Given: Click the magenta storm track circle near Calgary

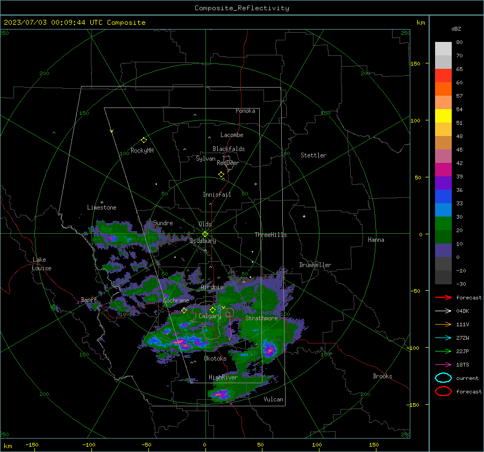Looking at the screenshot, I should click(x=228, y=314).
